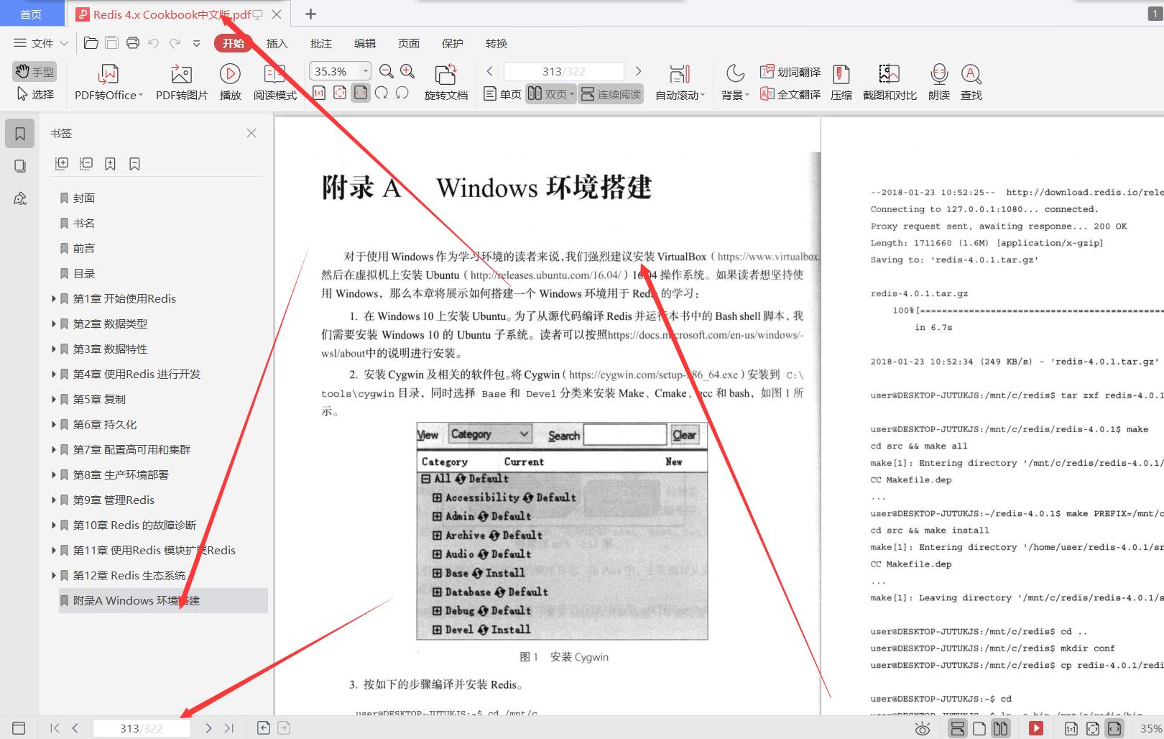Click add bookmark icon in 书签 panel
This screenshot has width=1164, height=739.
pos(110,164)
